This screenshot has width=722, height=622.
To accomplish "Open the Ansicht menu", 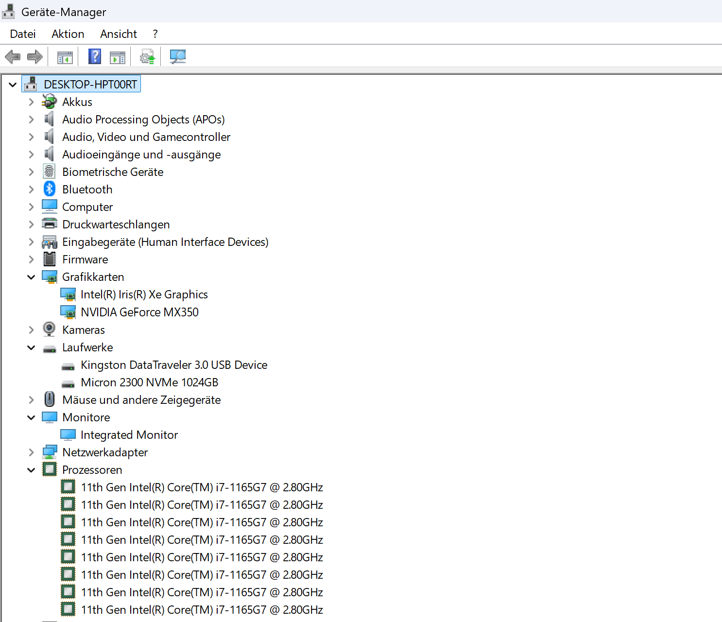I will click(119, 34).
